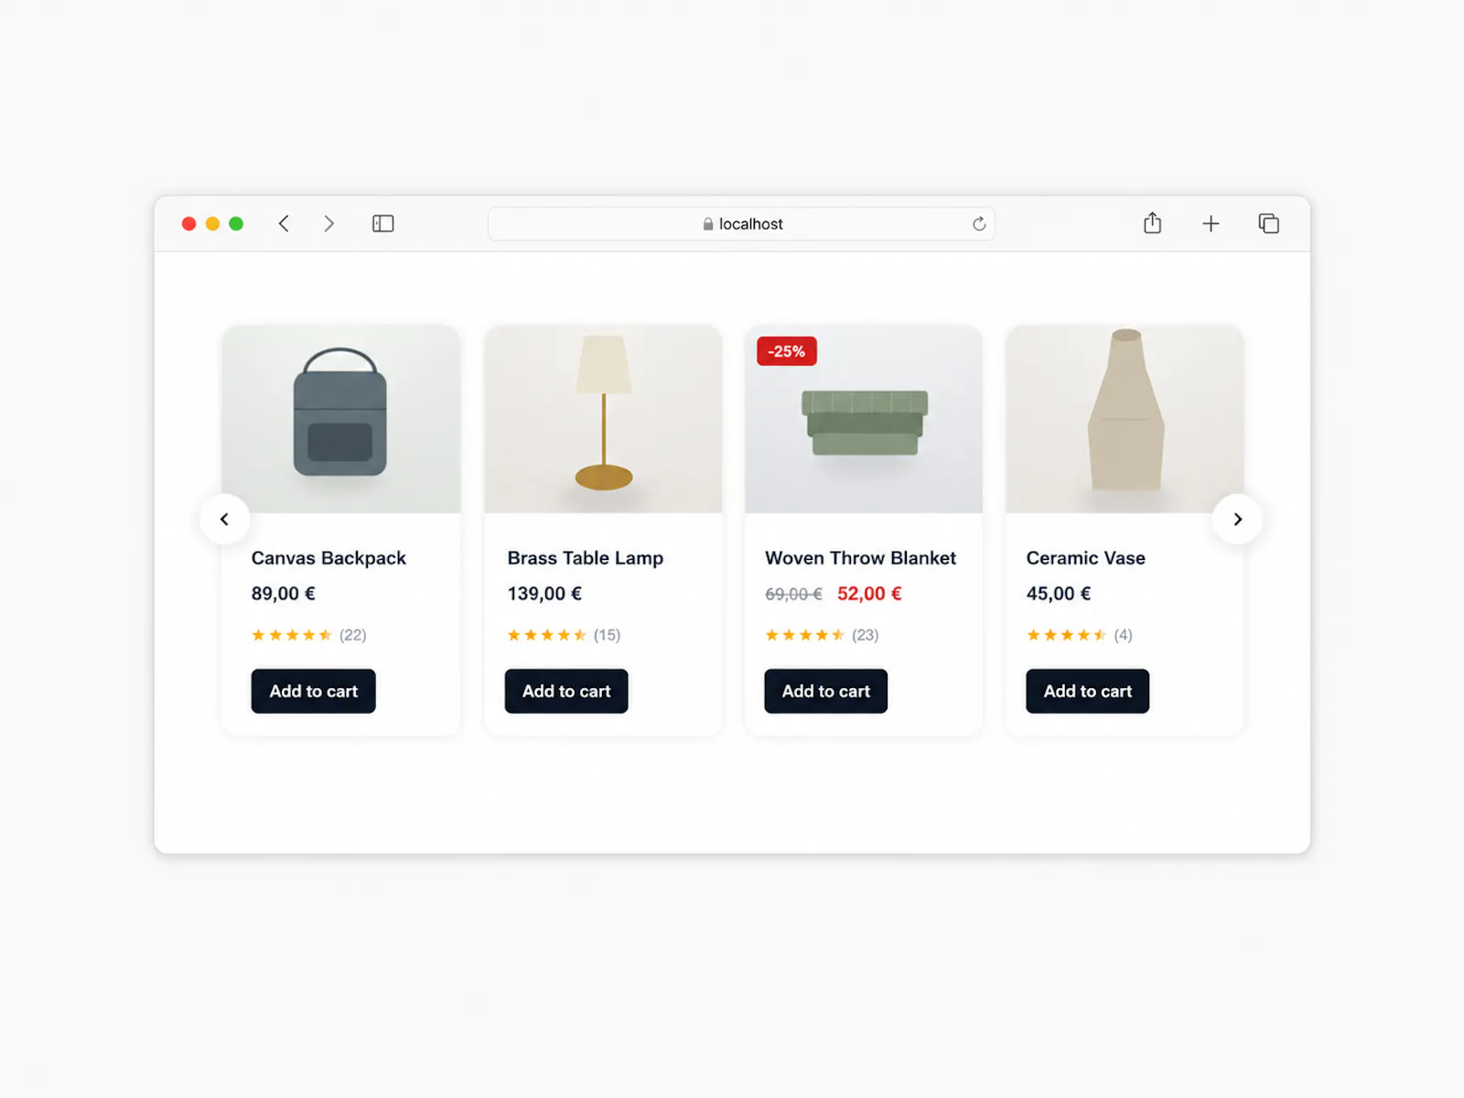The image size is (1464, 1098).
Task: Click the localhost address bar
Action: 741,223
